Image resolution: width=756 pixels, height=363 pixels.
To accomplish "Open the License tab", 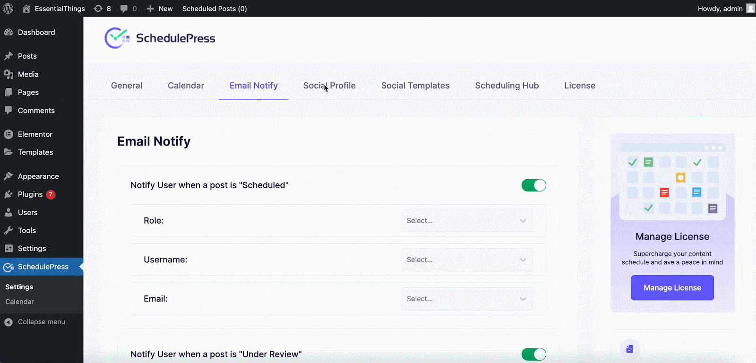I will (580, 86).
